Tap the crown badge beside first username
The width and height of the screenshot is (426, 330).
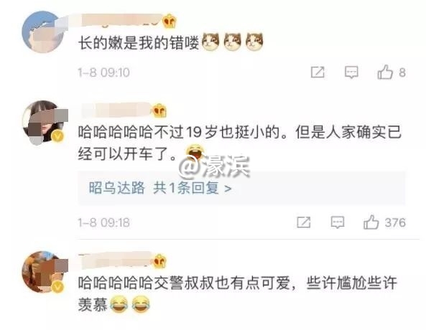click(170, 22)
